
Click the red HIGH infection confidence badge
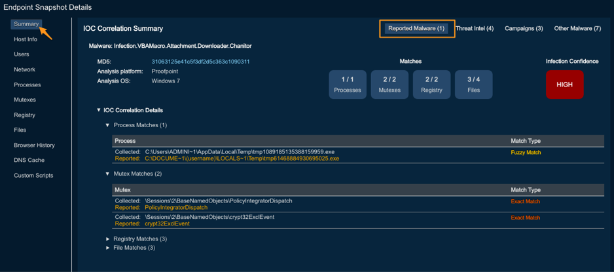click(564, 85)
